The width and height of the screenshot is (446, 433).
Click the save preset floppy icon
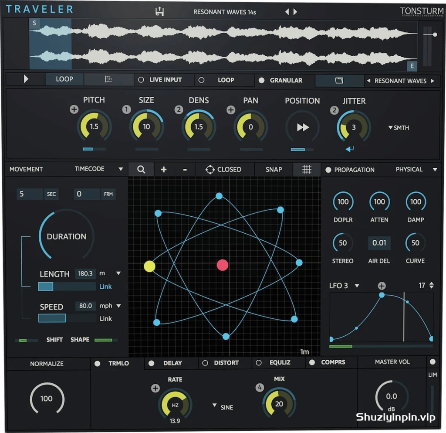click(159, 11)
